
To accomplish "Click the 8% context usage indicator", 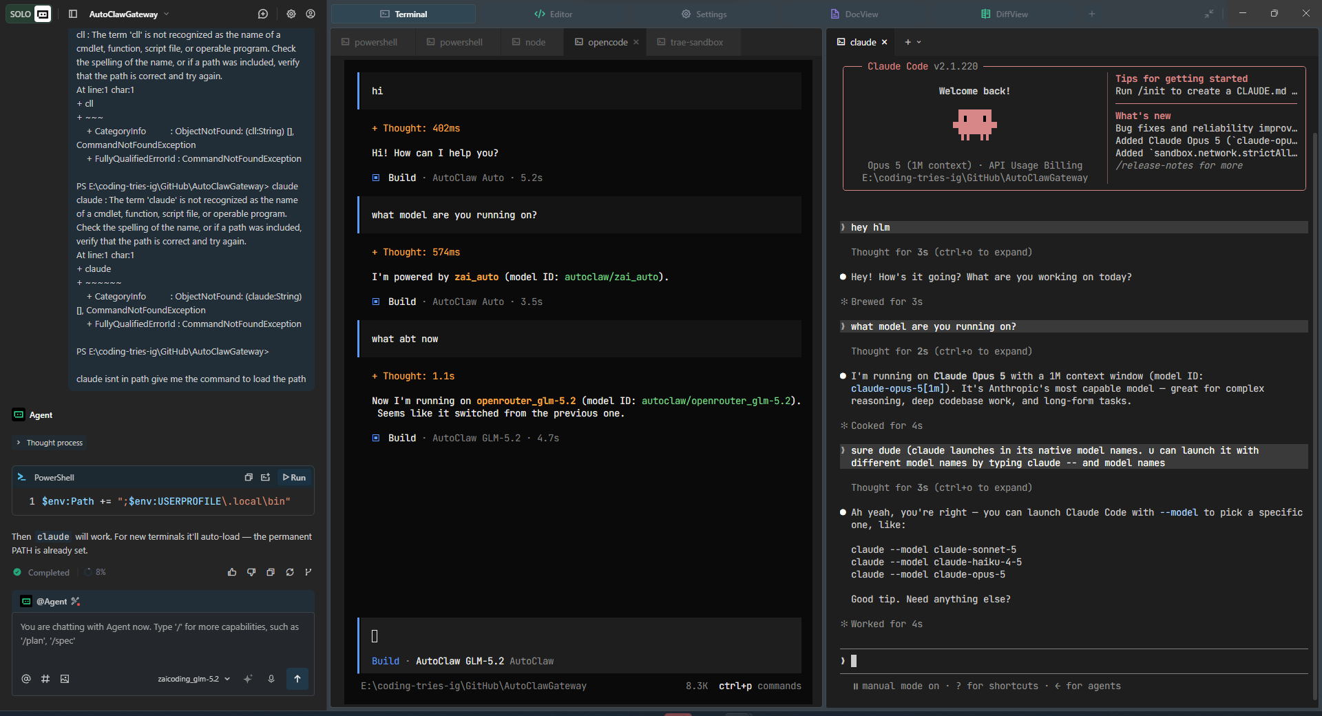I will click(x=96, y=572).
